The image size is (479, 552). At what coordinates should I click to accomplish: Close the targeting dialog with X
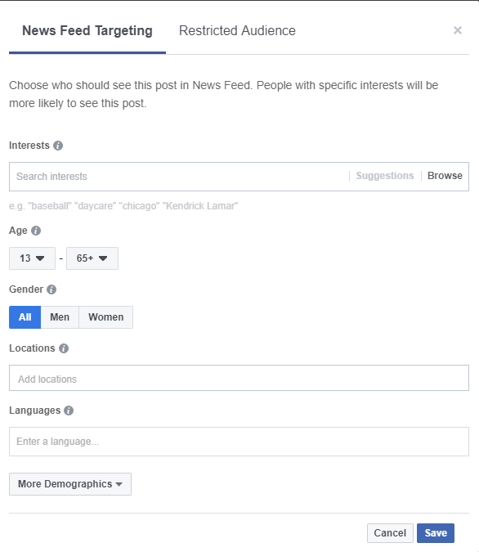(458, 30)
